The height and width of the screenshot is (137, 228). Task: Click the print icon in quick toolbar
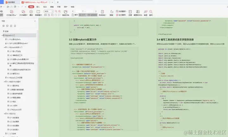click(15, 7)
